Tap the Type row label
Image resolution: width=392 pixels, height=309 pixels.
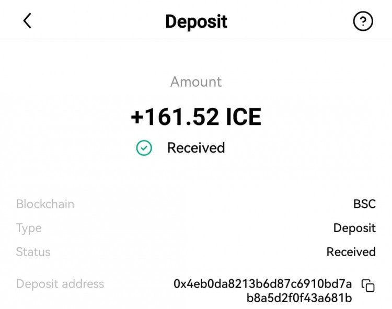point(29,228)
